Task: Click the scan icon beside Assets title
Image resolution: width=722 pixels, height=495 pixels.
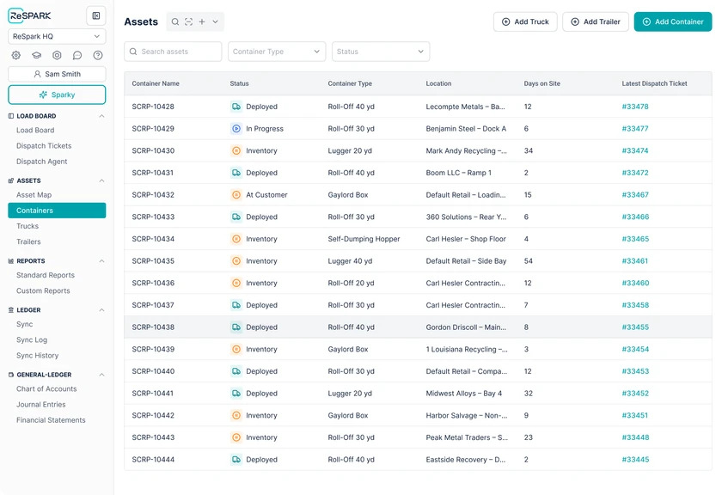Action: [x=189, y=21]
